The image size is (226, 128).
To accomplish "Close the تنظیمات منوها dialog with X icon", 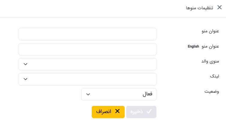I will point(219,7).
